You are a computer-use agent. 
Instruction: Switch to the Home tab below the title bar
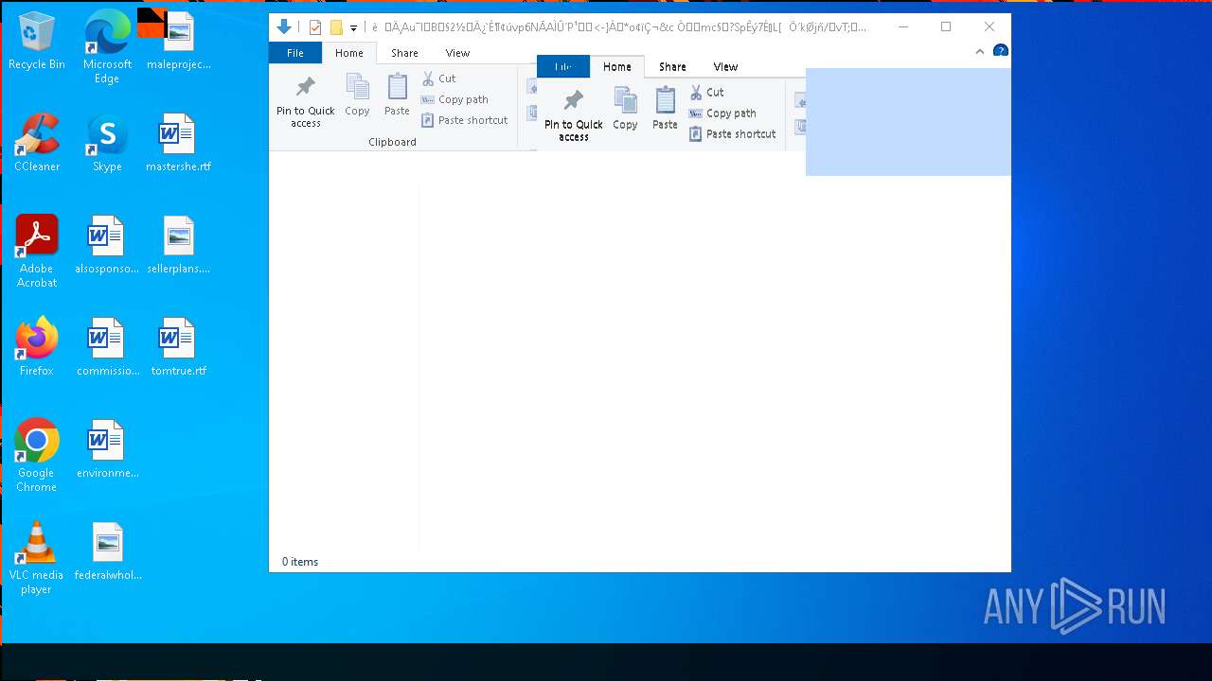[x=348, y=53]
